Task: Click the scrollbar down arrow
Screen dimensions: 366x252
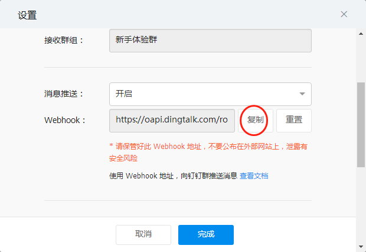Action: [361, 247]
